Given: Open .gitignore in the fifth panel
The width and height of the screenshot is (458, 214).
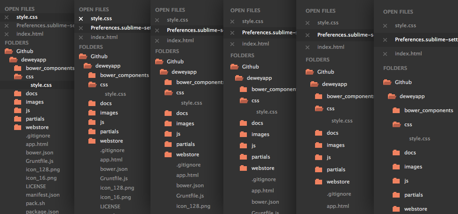Looking at the screenshot, I should [x=339, y=194].
